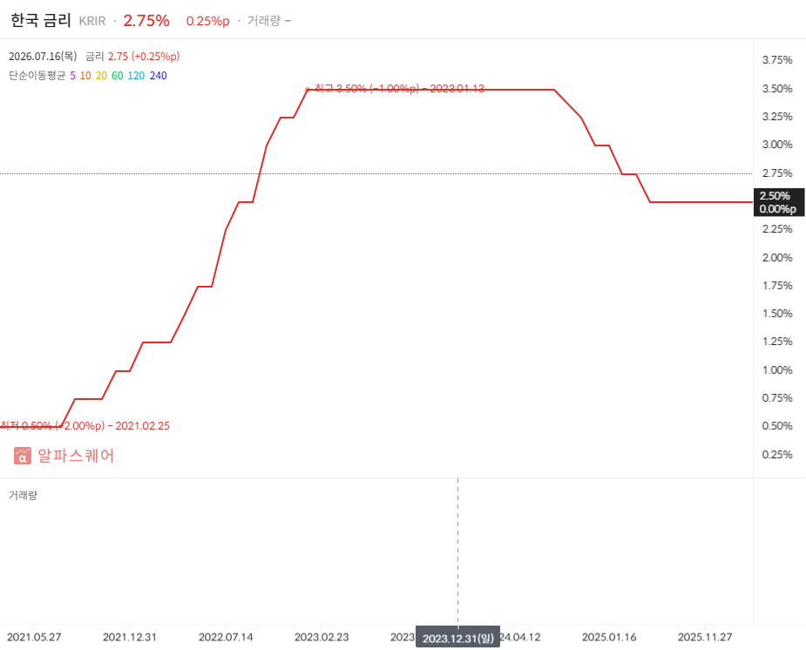
Task: Click the 한국 금리 chart title
Action: (41, 20)
